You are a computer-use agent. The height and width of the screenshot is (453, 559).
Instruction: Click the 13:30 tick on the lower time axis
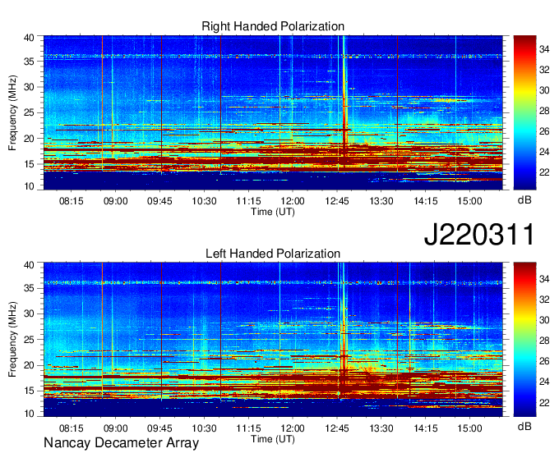[x=381, y=428]
